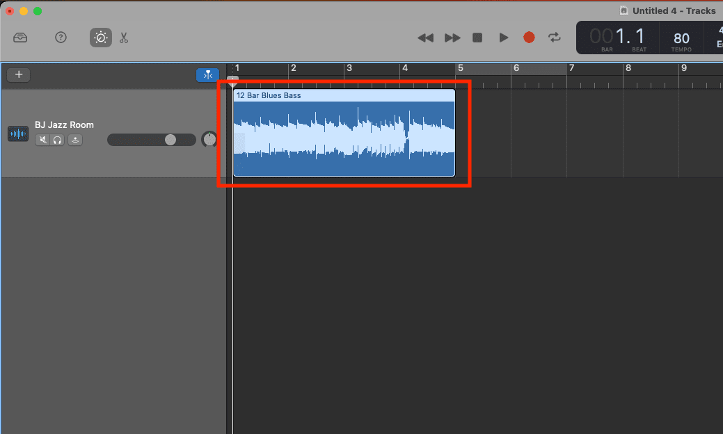Open the Quick Help button

click(61, 38)
